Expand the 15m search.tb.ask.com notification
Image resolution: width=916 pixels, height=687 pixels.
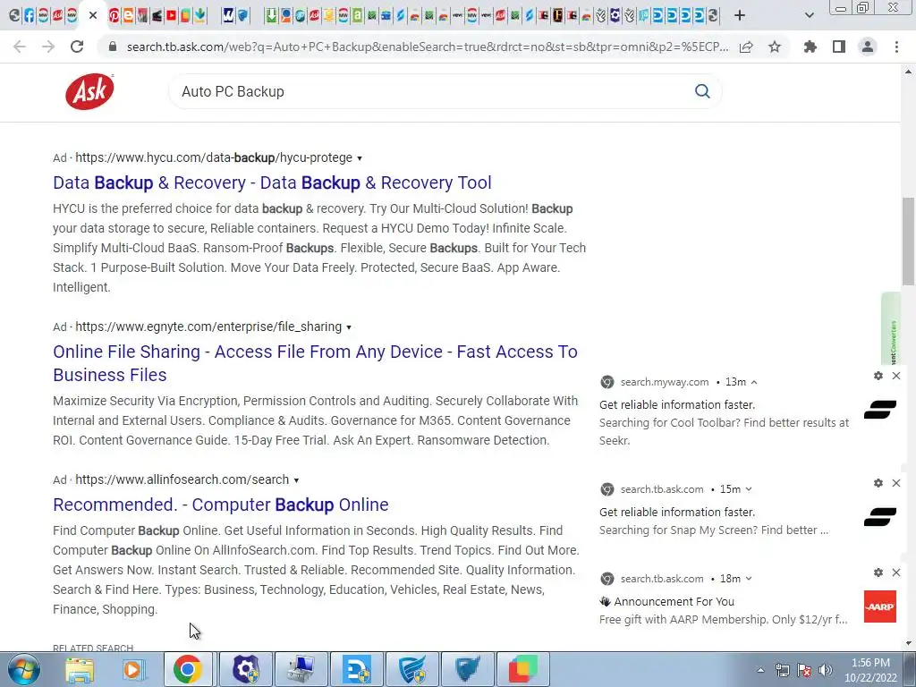749,489
